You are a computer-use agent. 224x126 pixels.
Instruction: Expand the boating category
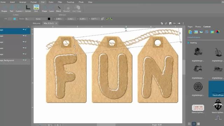188,43
